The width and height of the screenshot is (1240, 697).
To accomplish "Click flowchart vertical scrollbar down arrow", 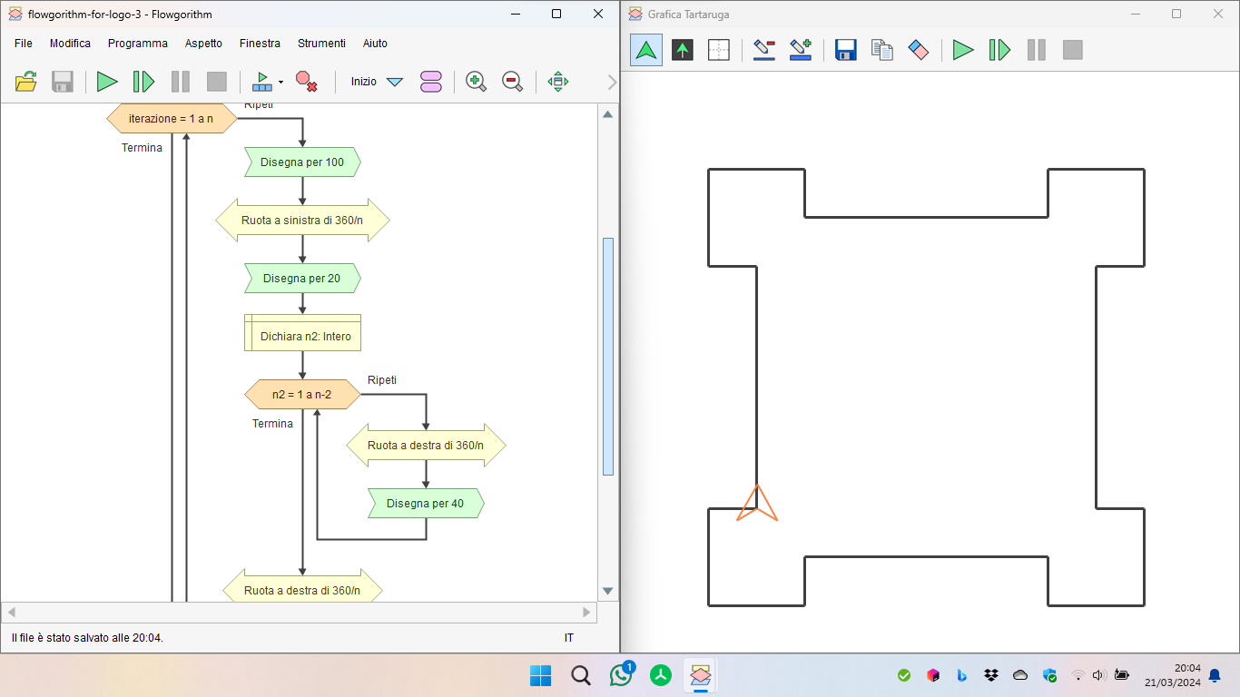I will pyautogui.click(x=608, y=591).
